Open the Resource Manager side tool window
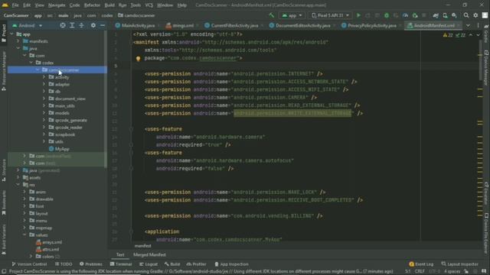Viewport: 490px width, 275px height. pos(4,71)
